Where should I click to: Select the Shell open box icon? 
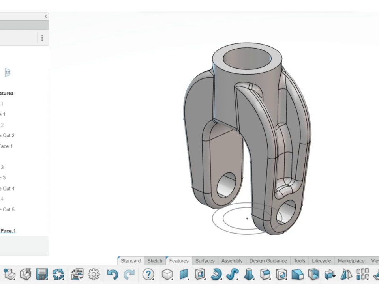click(x=314, y=275)
